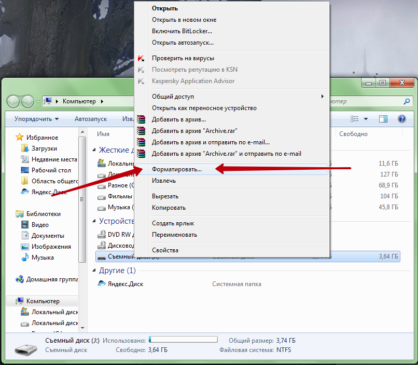Click the Kaspersky icon beside Проверить на вирусы

(x=141, y=58)
